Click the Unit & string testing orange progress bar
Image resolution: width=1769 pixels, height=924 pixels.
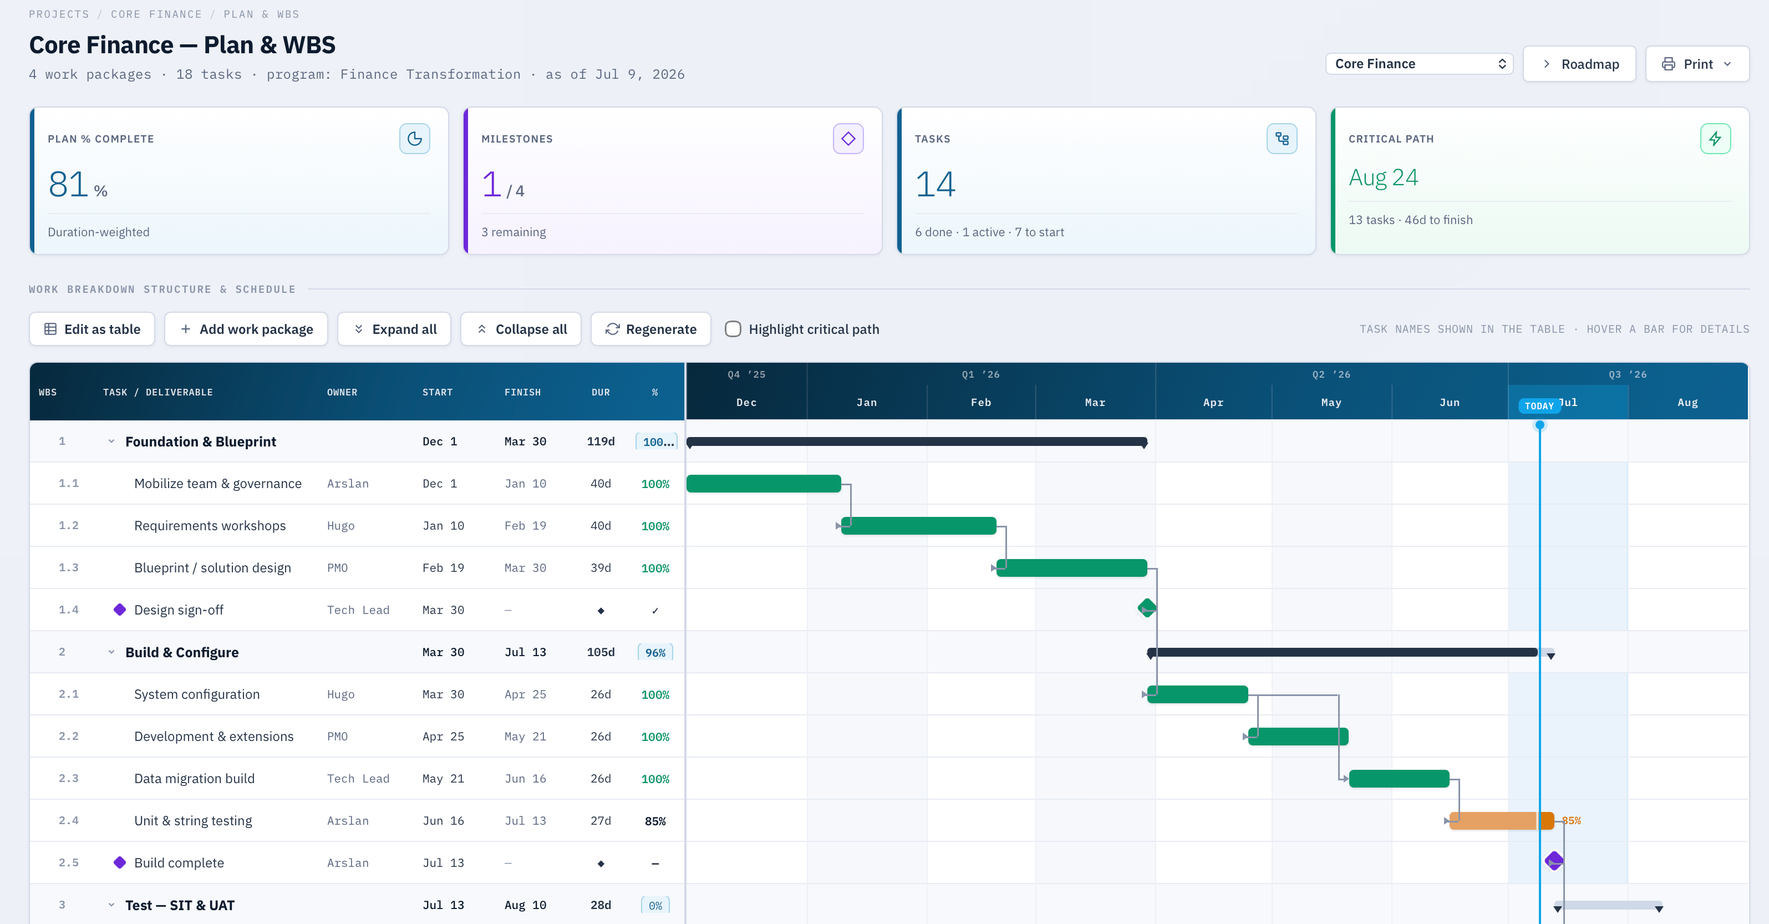click(1501, 820)
